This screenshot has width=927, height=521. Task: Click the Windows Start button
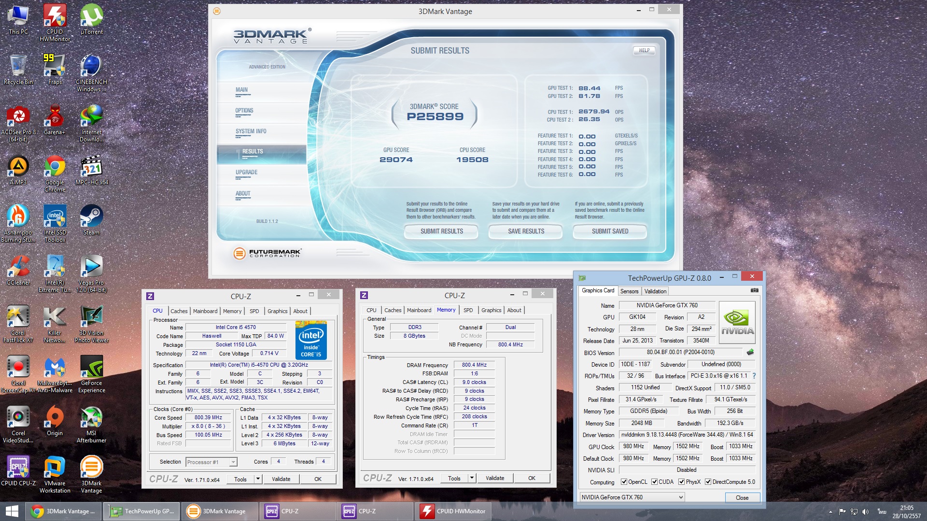[x=12, y=511]
